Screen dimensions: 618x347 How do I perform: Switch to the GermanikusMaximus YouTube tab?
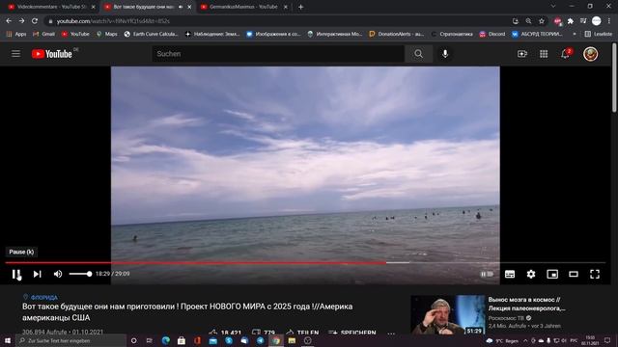pyautogui.click(x=243, y=7)
